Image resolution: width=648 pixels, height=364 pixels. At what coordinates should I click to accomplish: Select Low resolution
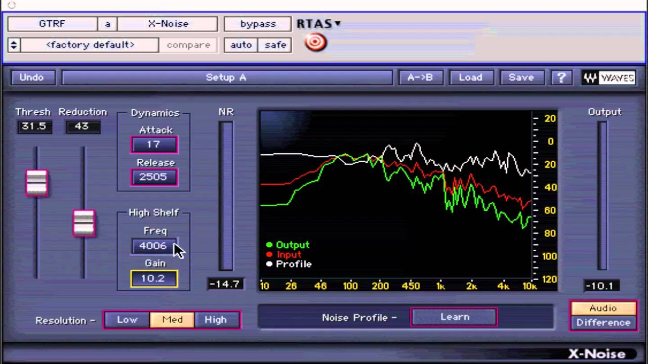tap(127, 320)
